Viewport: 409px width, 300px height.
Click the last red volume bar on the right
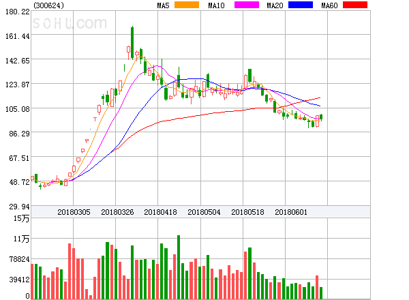(x=317, y=287)
